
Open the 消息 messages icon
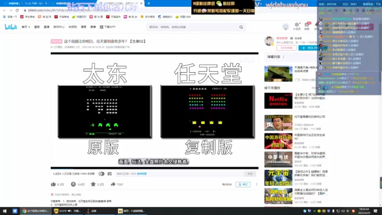coord(307,26)
